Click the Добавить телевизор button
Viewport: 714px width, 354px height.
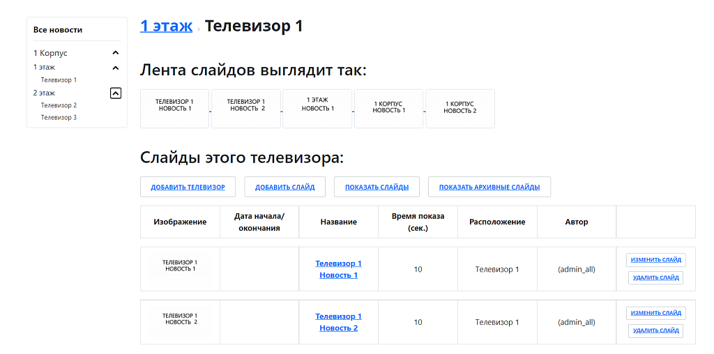tap(188, 187)
